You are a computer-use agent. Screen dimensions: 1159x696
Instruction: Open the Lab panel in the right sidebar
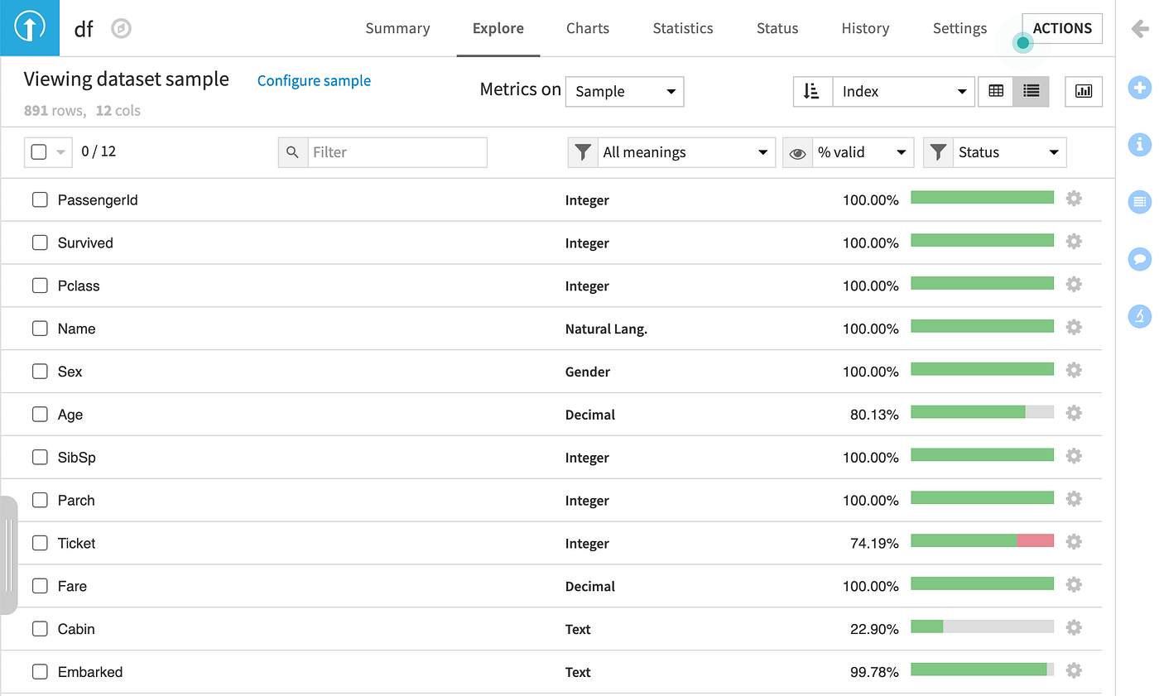pyautogui.click(x=1139, y=316)
